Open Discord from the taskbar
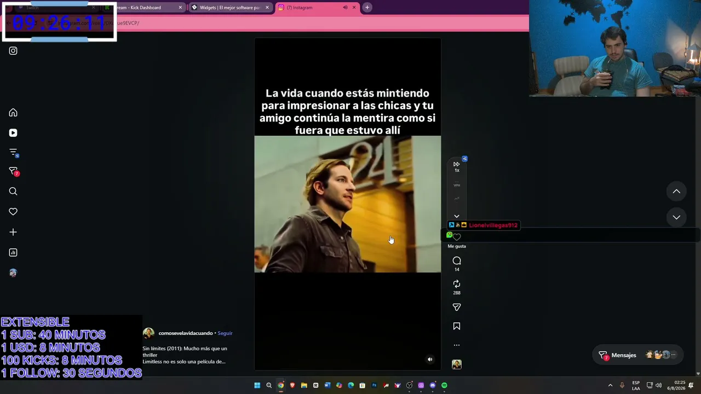 click(433, 385)
